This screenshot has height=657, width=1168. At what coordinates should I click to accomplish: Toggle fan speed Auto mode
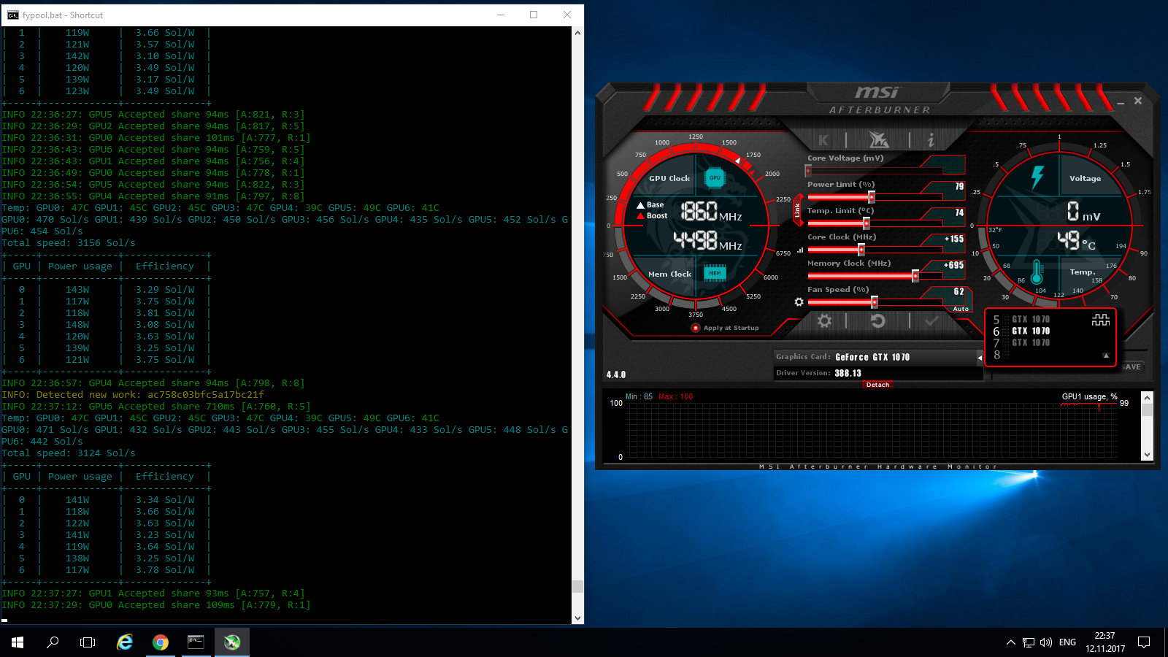click(961, 309)
